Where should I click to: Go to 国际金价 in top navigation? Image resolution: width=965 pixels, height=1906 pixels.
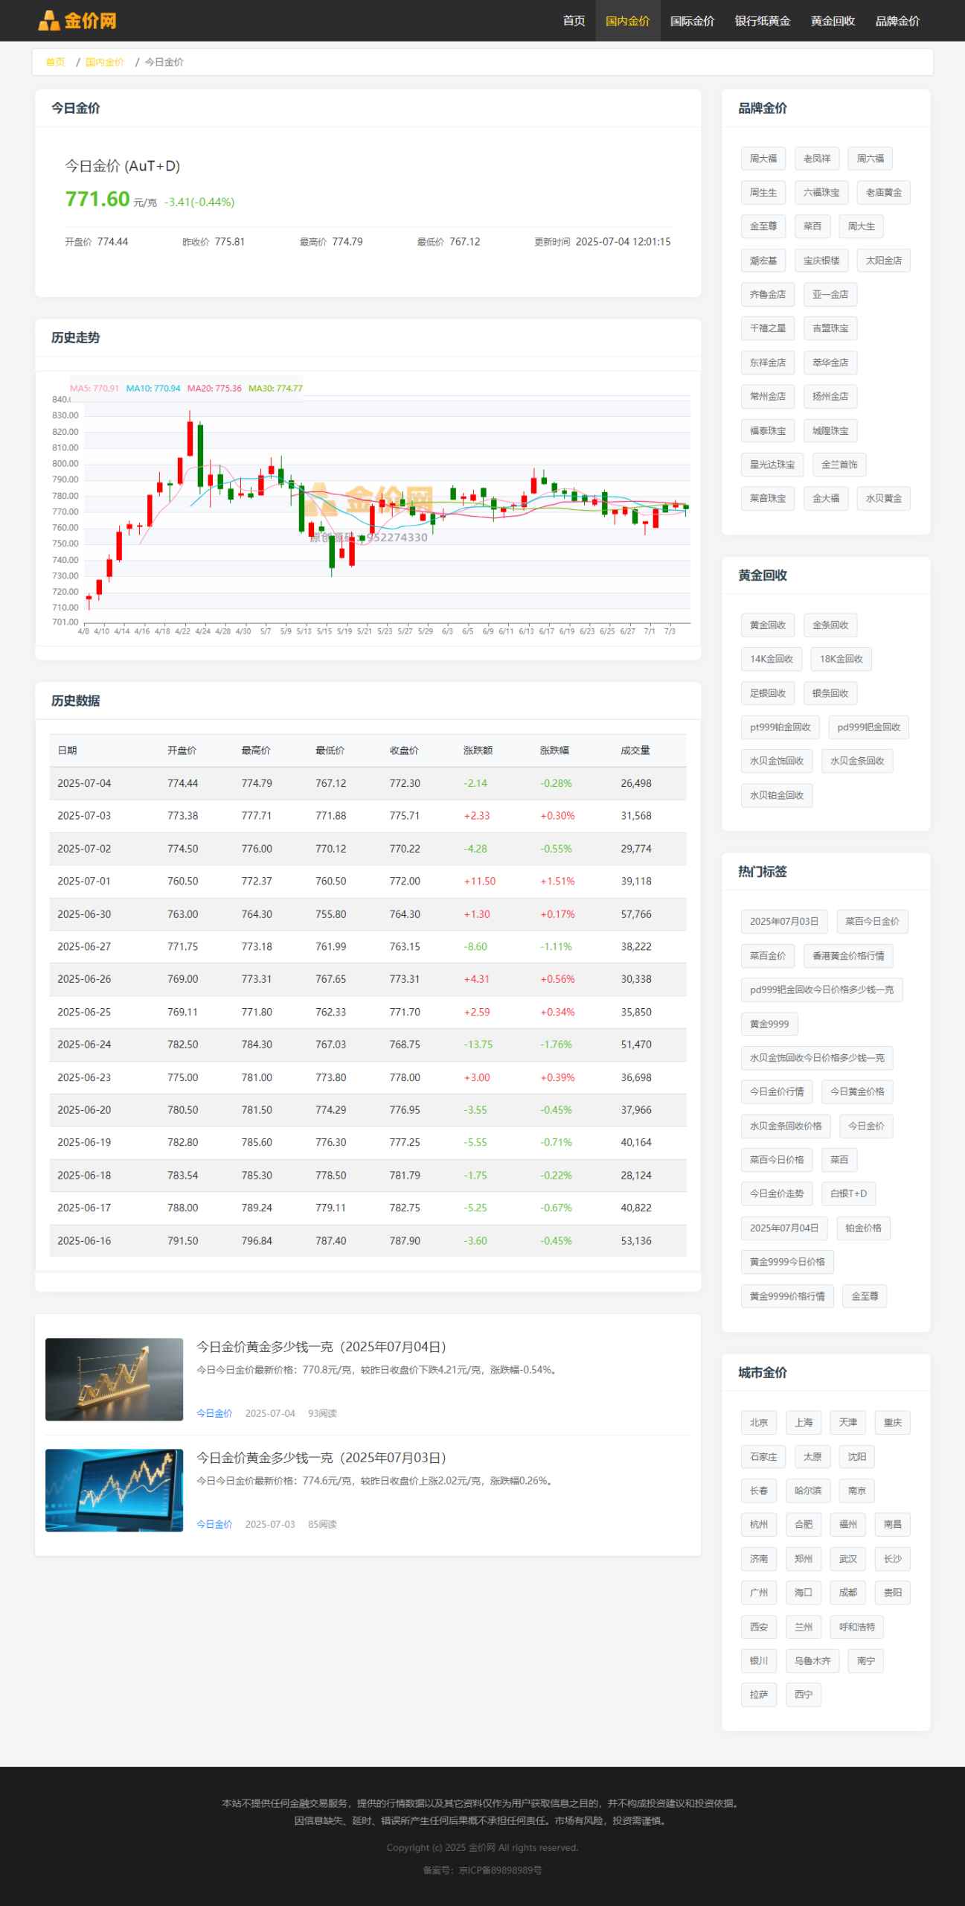pos(692,21)
